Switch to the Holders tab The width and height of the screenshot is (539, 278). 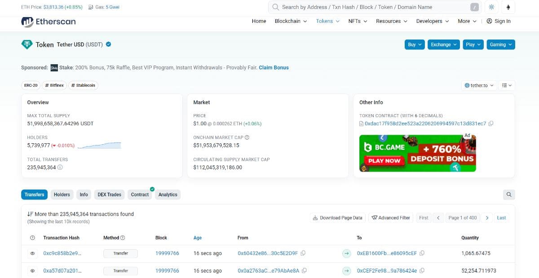coord(62,194)
